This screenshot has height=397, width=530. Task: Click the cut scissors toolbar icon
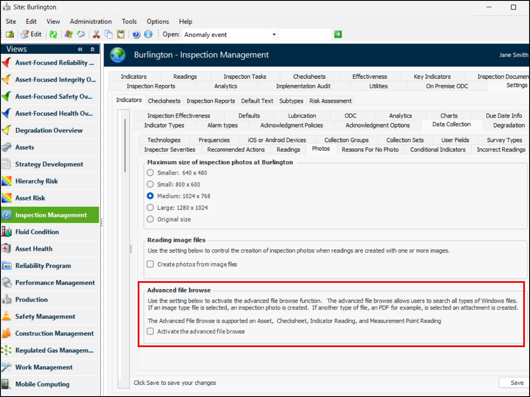click(97, 34)
